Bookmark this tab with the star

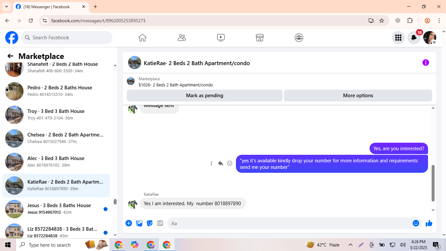pyautogui.click(x=382, y=21)
